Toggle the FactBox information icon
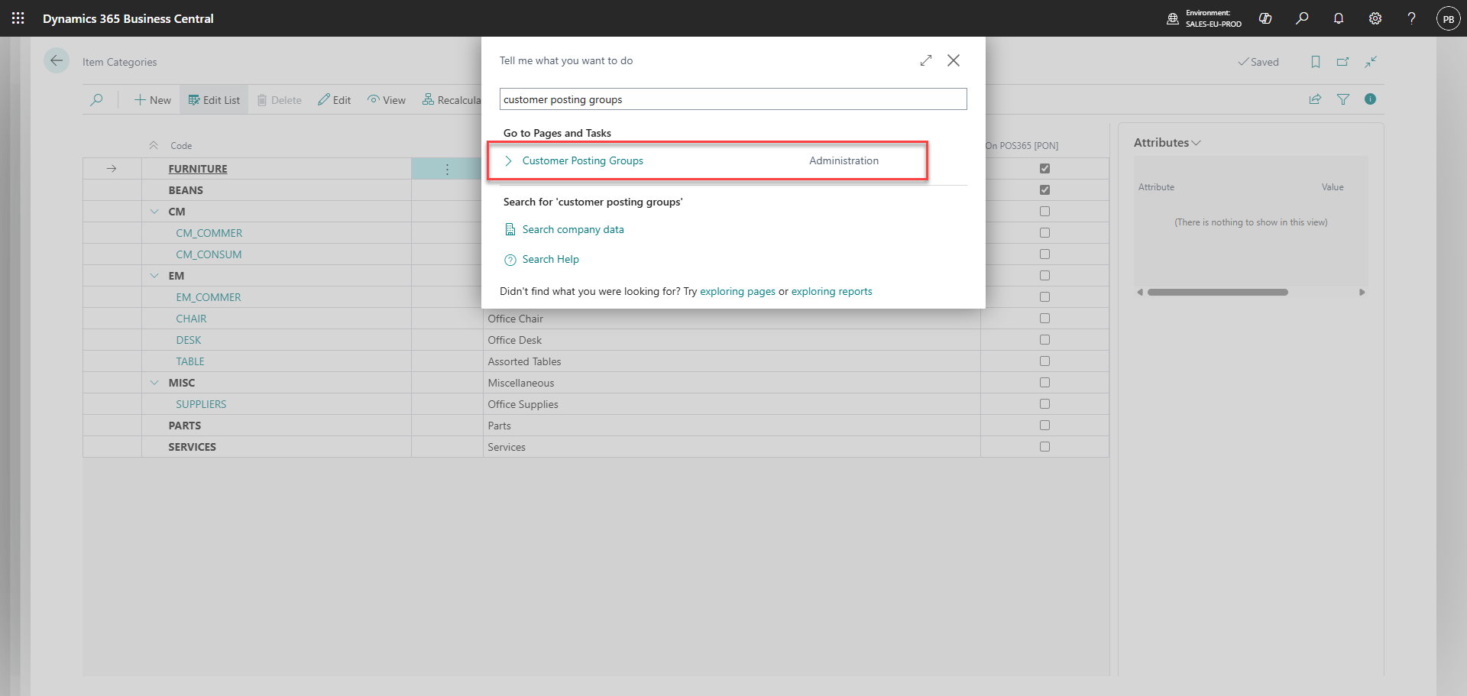Image resolution: width=1467 pixels, height=696 pixels. 1371,99
